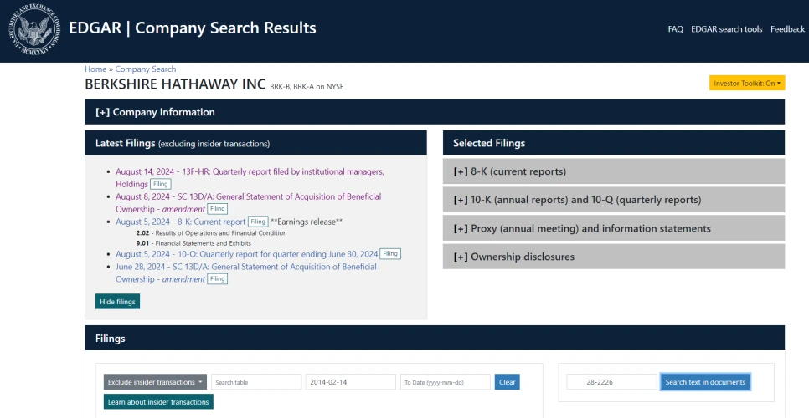Click the Earnings release note text

307,222
